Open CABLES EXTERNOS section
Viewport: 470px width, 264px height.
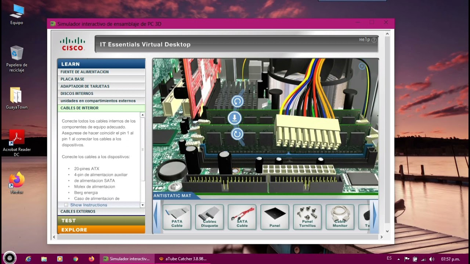pos(101,212)
